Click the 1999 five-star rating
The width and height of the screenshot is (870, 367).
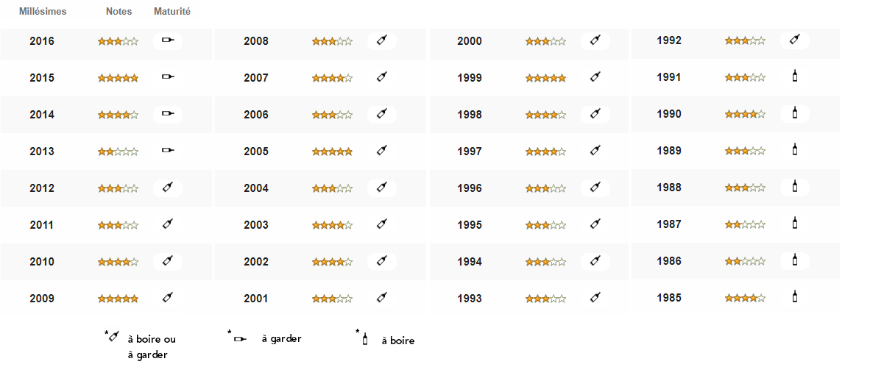click(x=546, y=78)
